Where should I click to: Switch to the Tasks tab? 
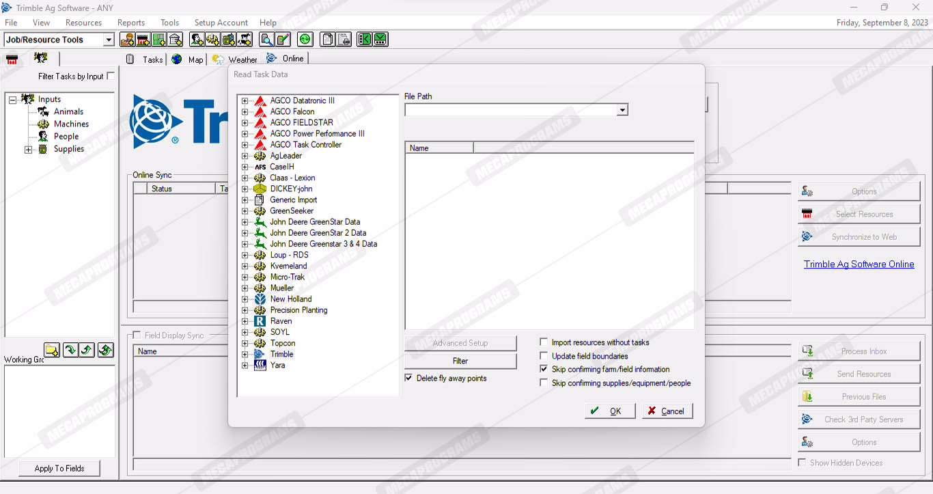click(x=145, y=59)
